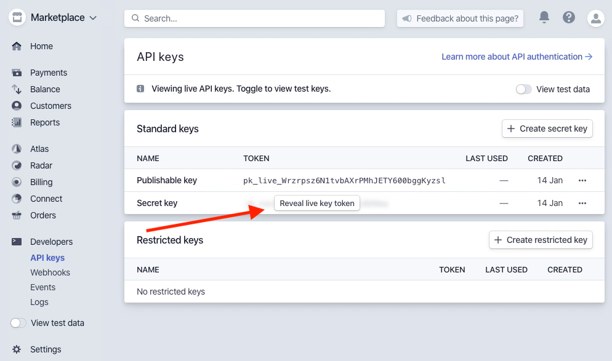Open Settings in sidebar
This screenshot has height=361, width=612.
click(46, 349)
